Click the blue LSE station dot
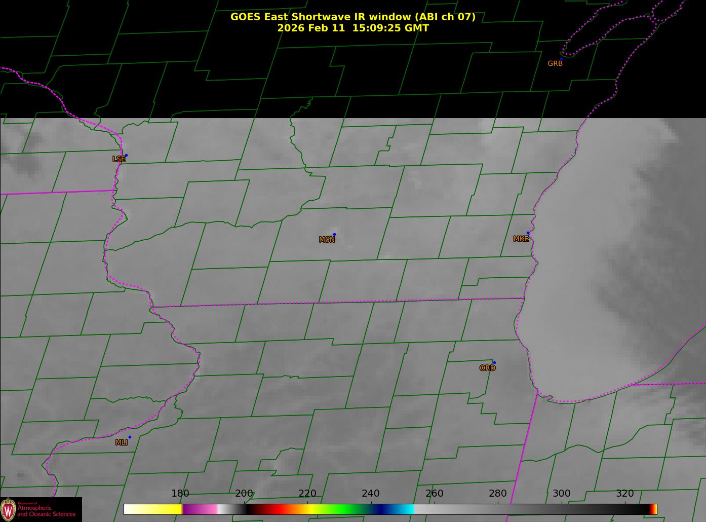706x522 pixels. click(126, 155)
